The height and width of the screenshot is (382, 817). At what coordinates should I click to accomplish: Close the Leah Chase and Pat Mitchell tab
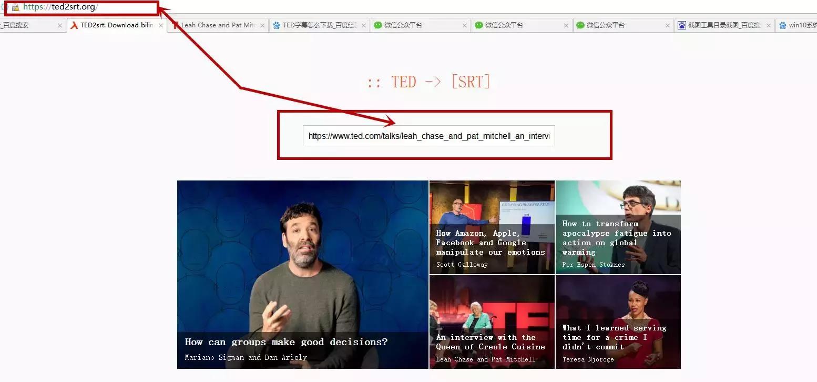262,25
